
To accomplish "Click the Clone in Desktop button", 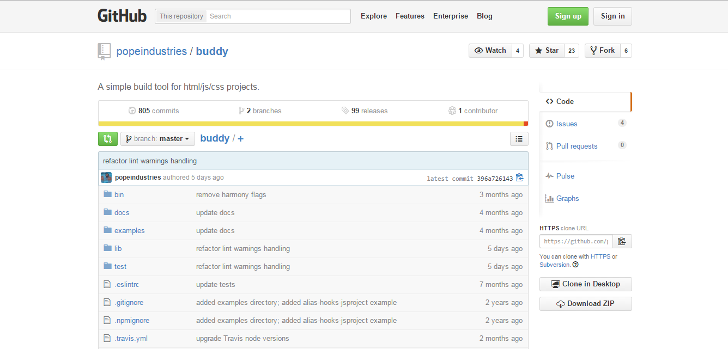I will 586,284.
